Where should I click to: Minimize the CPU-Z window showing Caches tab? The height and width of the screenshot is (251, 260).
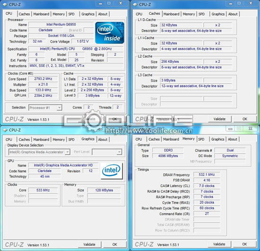point(231,3)
